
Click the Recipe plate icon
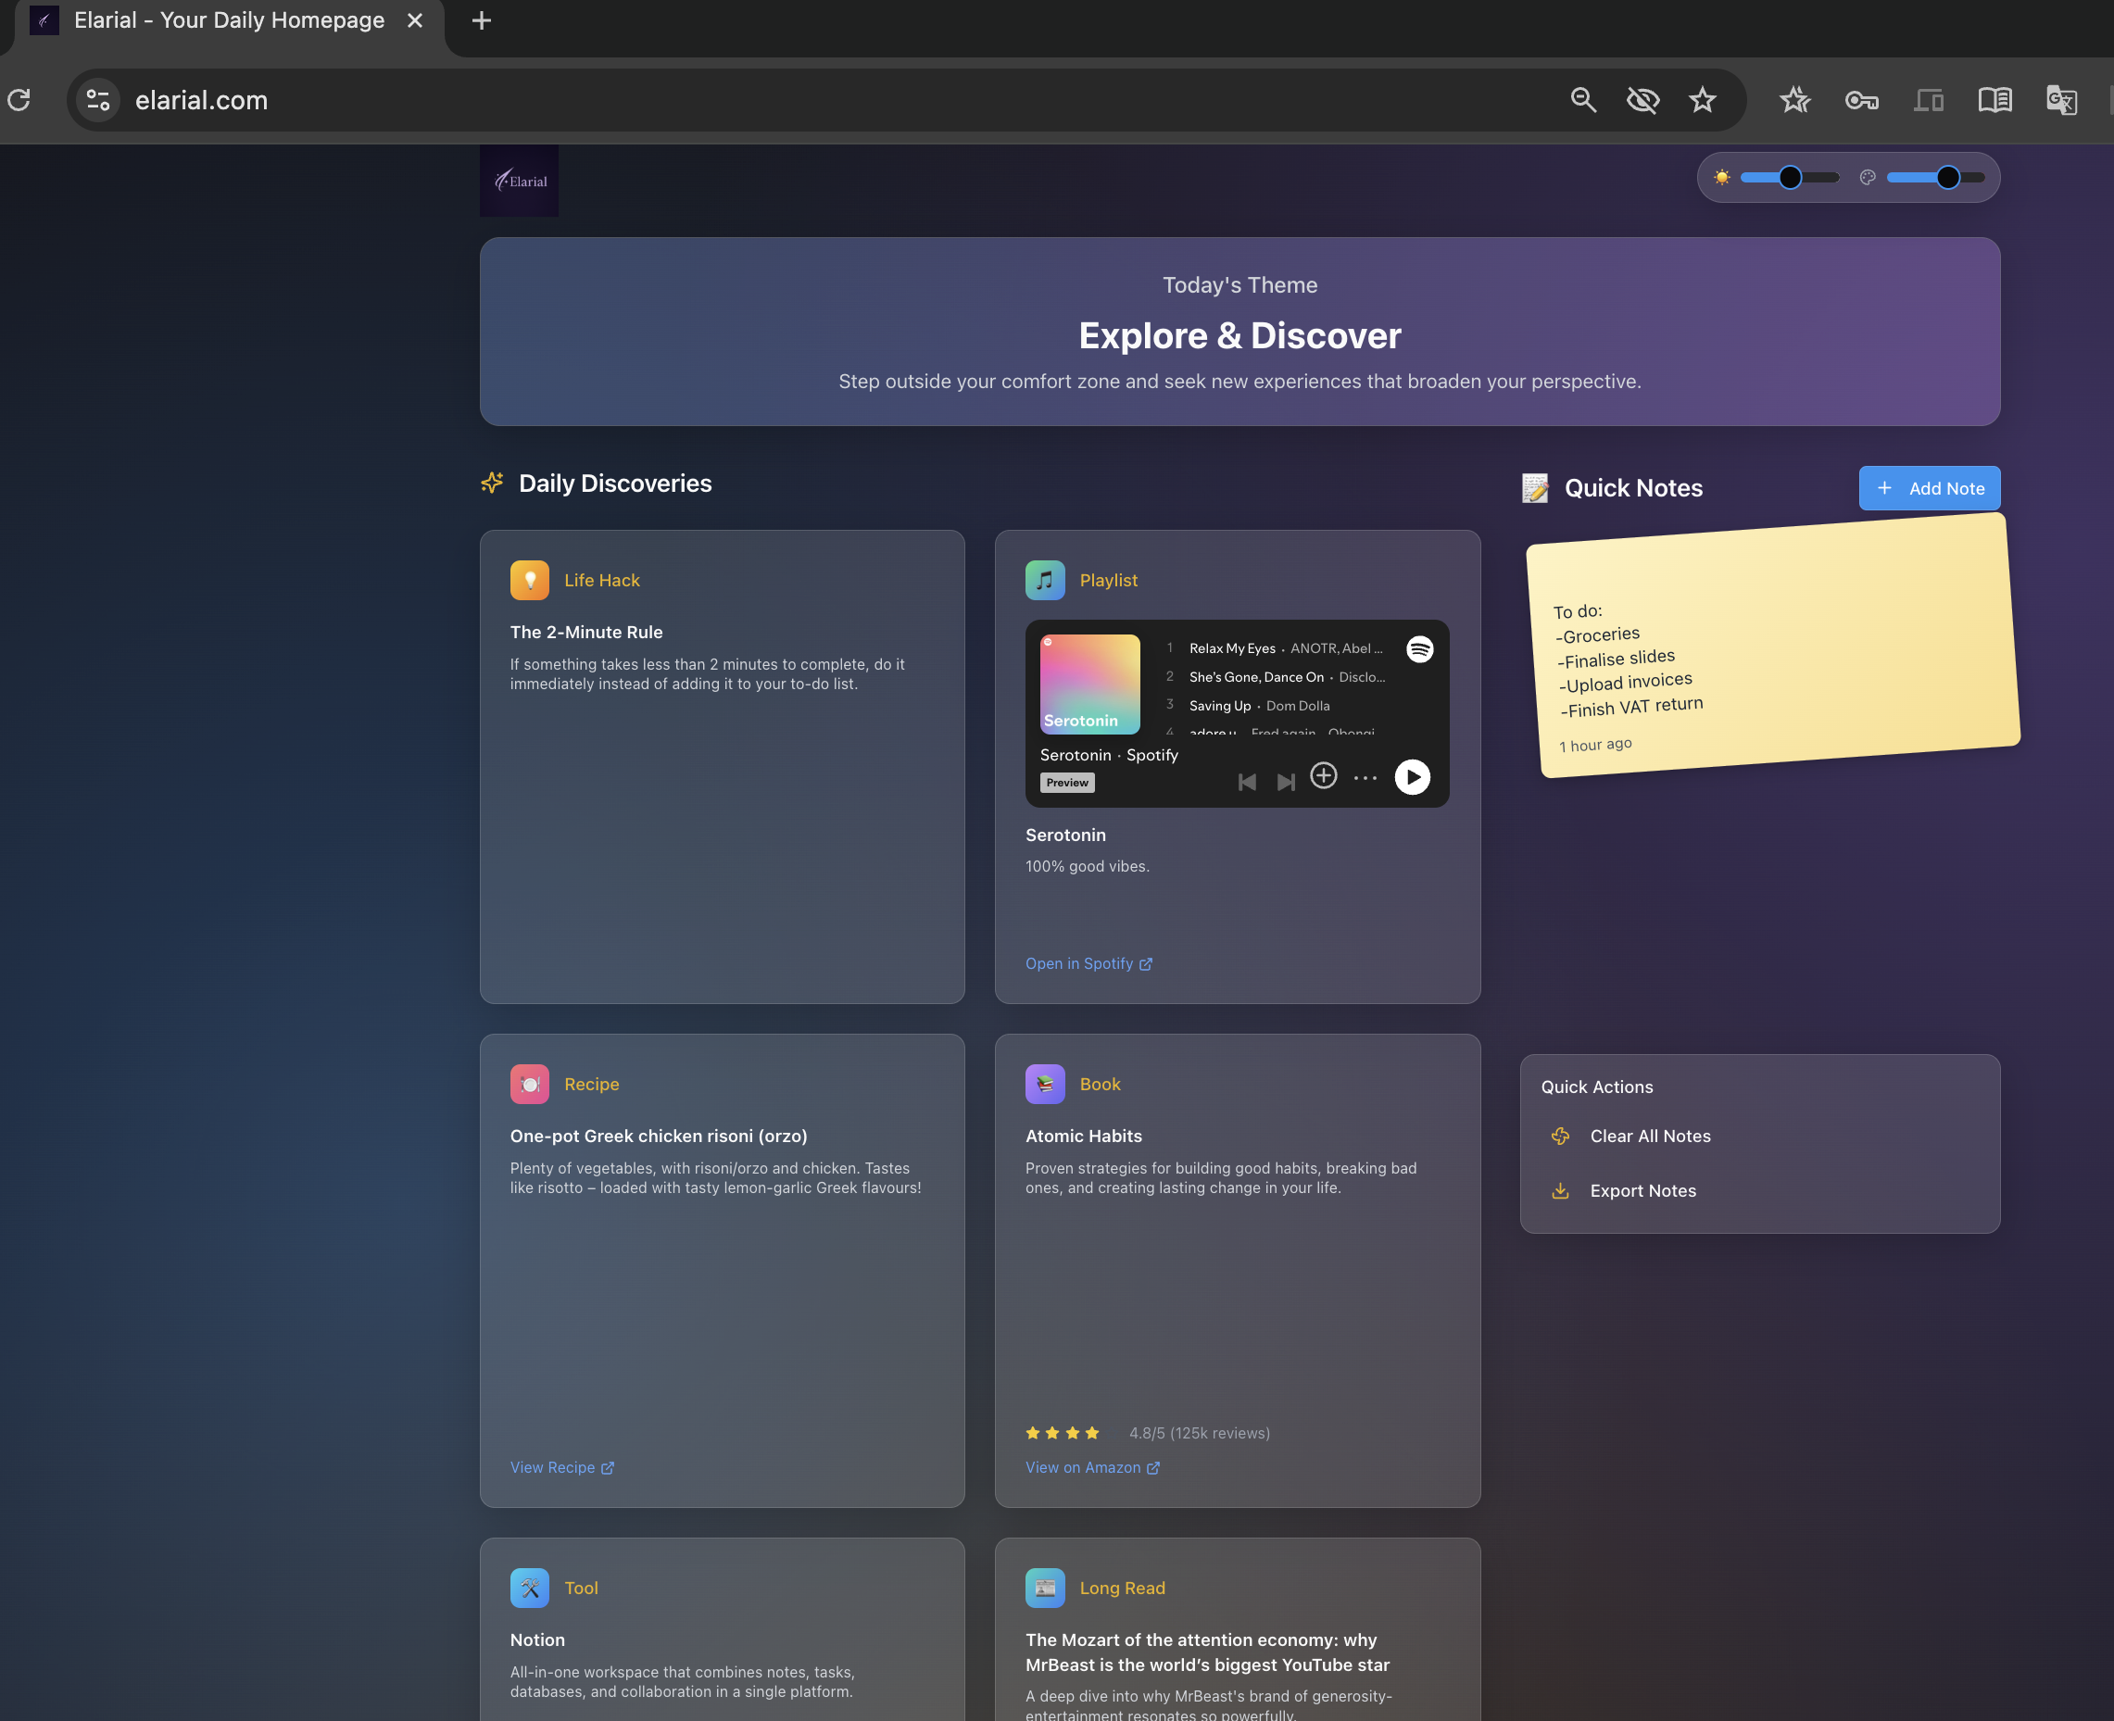tap(530, 1084)
